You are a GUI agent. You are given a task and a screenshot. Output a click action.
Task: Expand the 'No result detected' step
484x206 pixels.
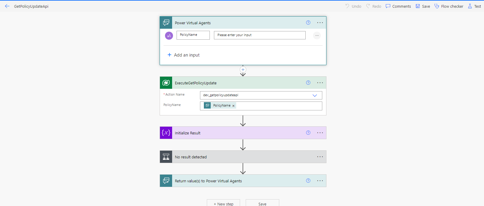243,157
